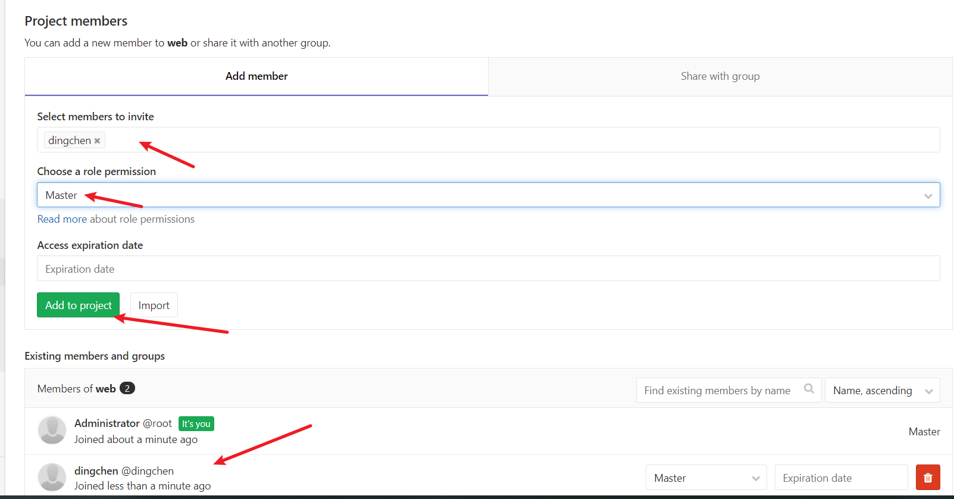
Task: Expand the role permission Master dropdown
Action: click(x=488, y=195)
